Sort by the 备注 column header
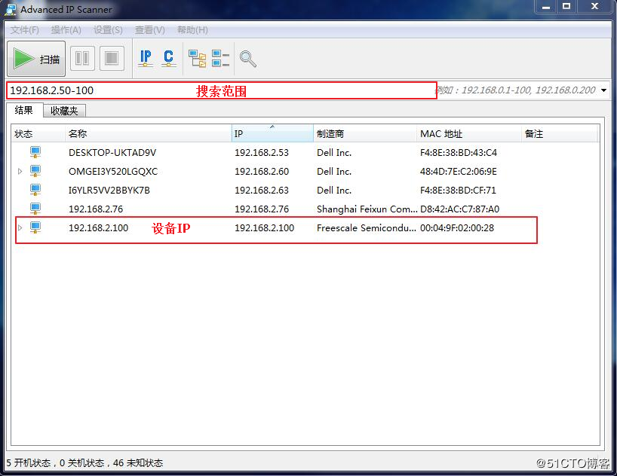Image resolution: width=617 pixels, height=476 pixels. point(559,133)
